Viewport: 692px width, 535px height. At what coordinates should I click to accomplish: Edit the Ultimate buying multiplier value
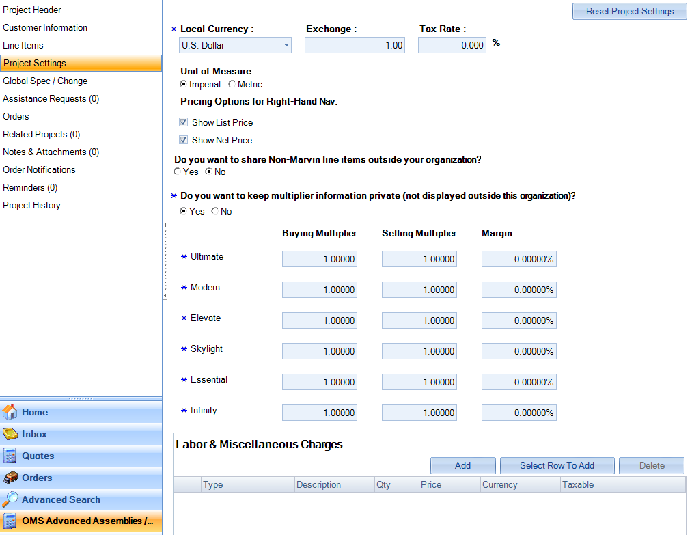point(319,258)
